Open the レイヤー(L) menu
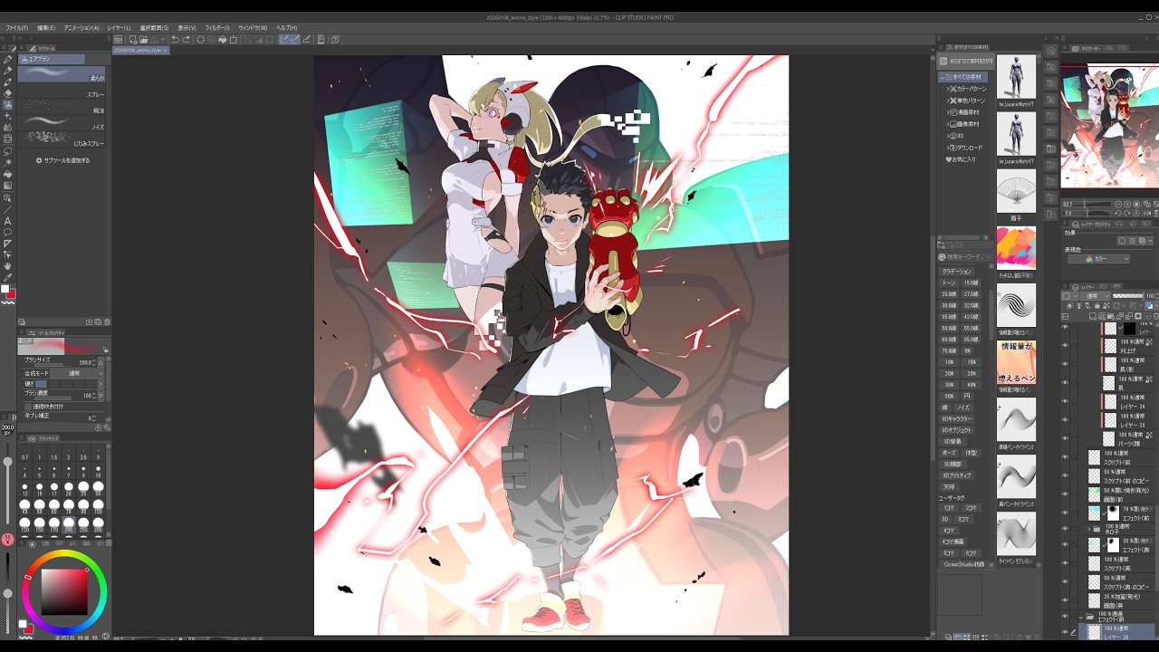The height and width of the screenshot is (652, 1159). (x=120, y=28)
